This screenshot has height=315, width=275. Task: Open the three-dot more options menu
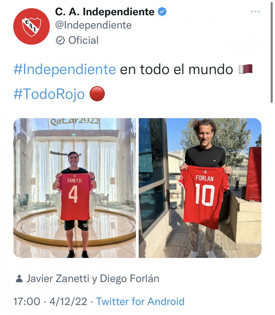pyautogui.click(x=255, y=12)
